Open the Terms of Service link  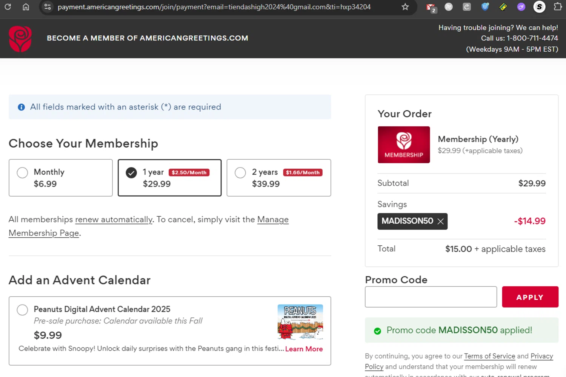489,356
